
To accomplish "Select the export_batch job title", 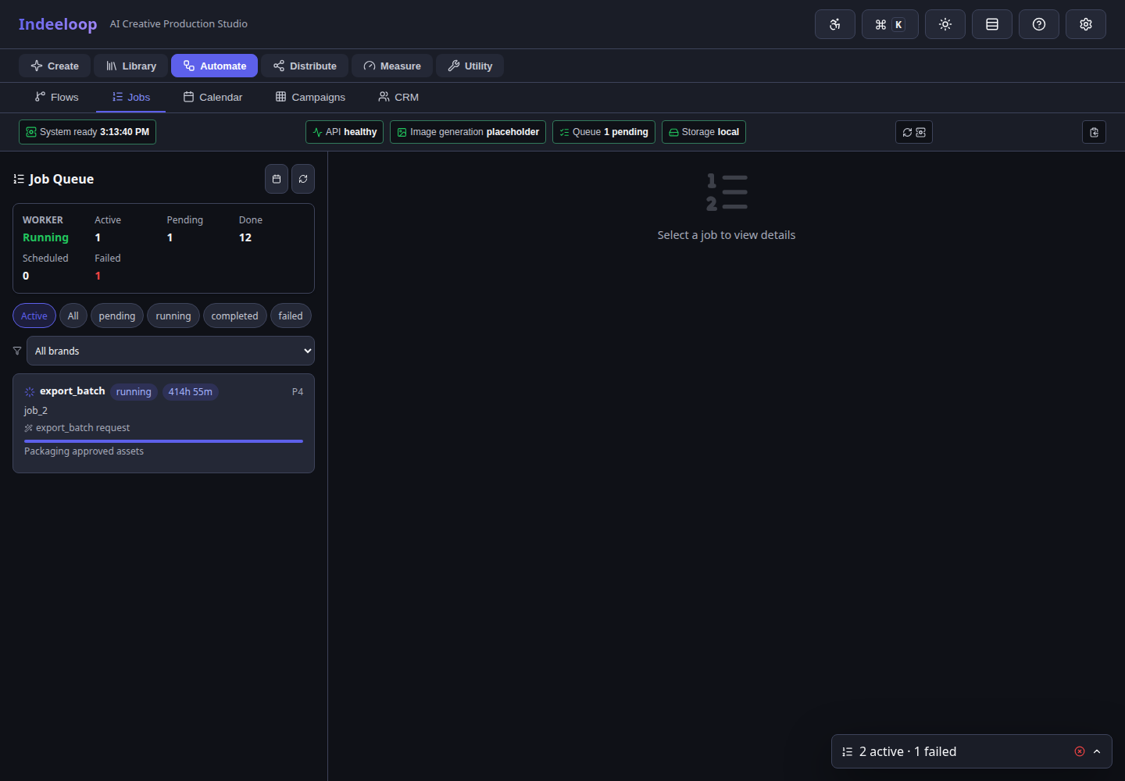I will tap(72, 391).
